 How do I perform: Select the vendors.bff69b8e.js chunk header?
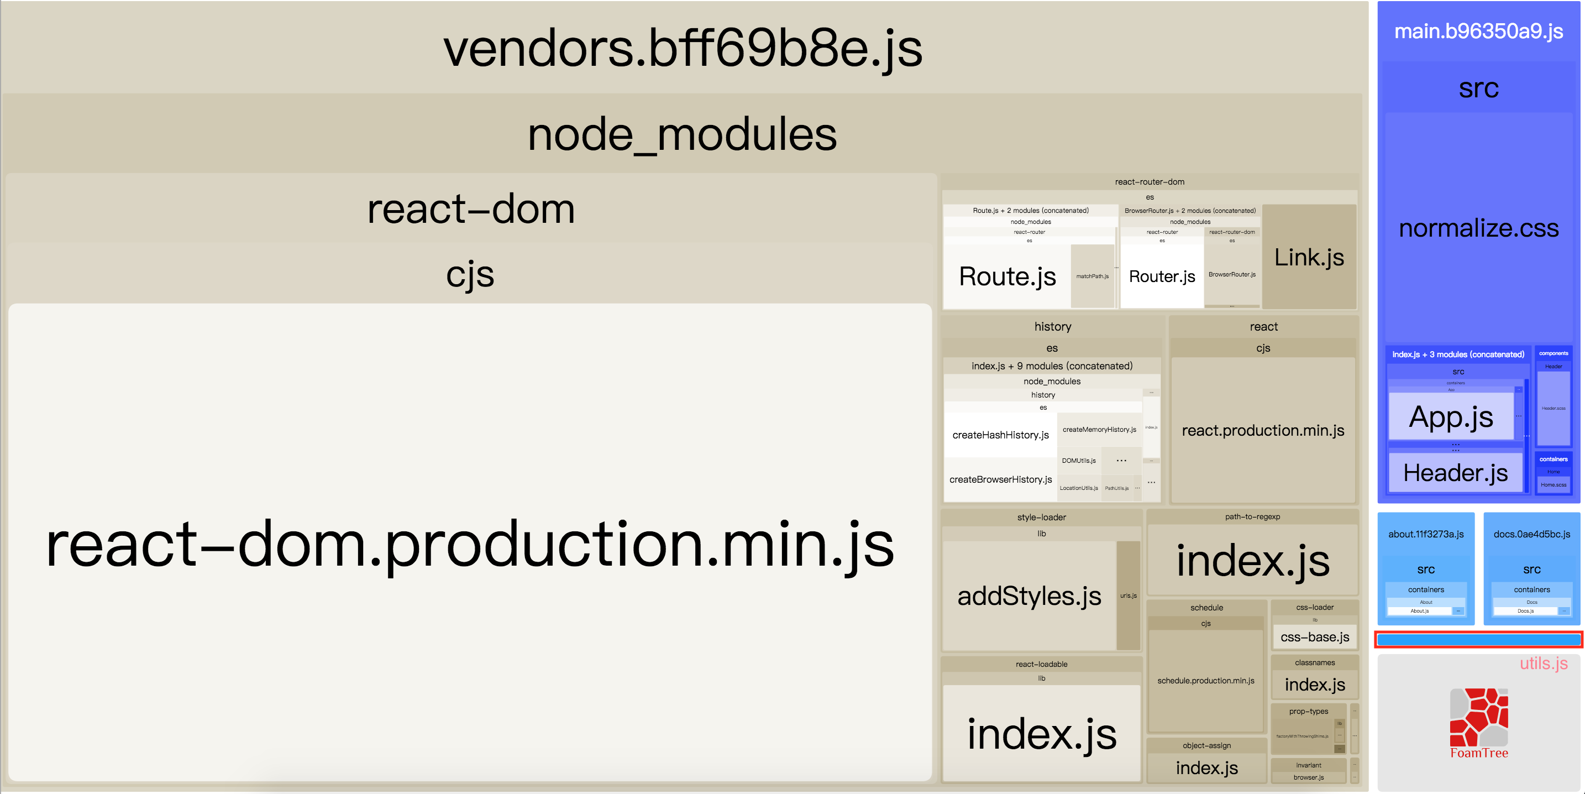683,48
